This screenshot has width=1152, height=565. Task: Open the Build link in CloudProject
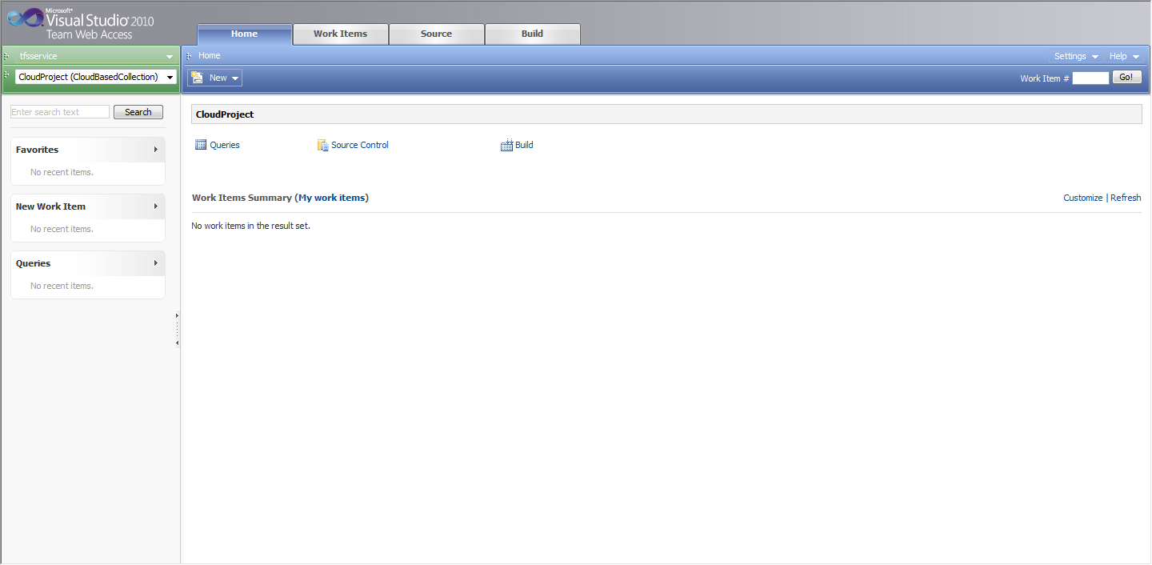[524, 145]
